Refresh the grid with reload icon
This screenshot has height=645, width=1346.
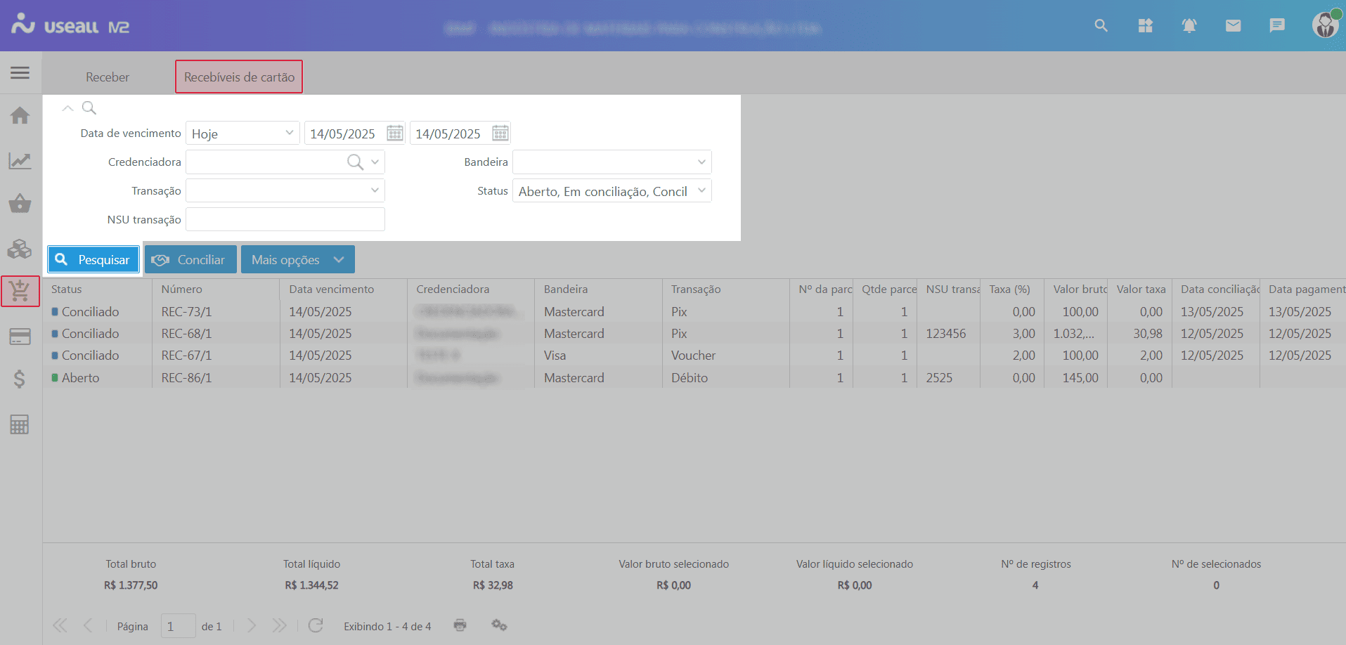pos(316,625)
